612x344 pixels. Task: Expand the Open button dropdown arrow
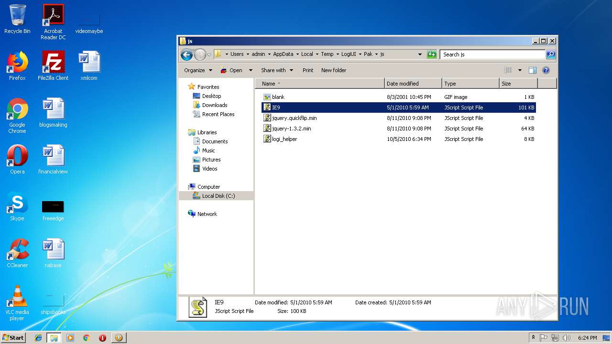(x=251, y=70)
